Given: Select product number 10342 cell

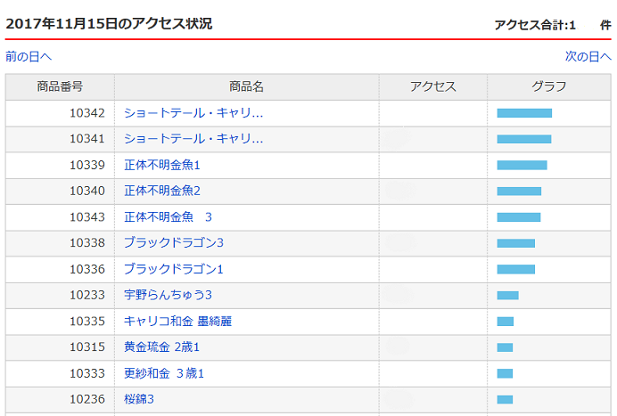Looking at the screenshot, I should tap(60, 113).
